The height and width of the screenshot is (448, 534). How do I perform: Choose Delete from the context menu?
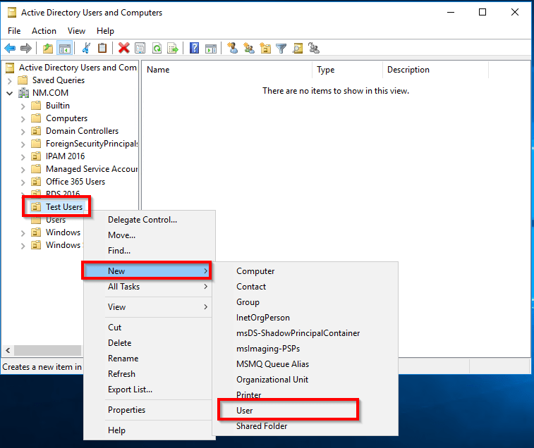(150, 343)
